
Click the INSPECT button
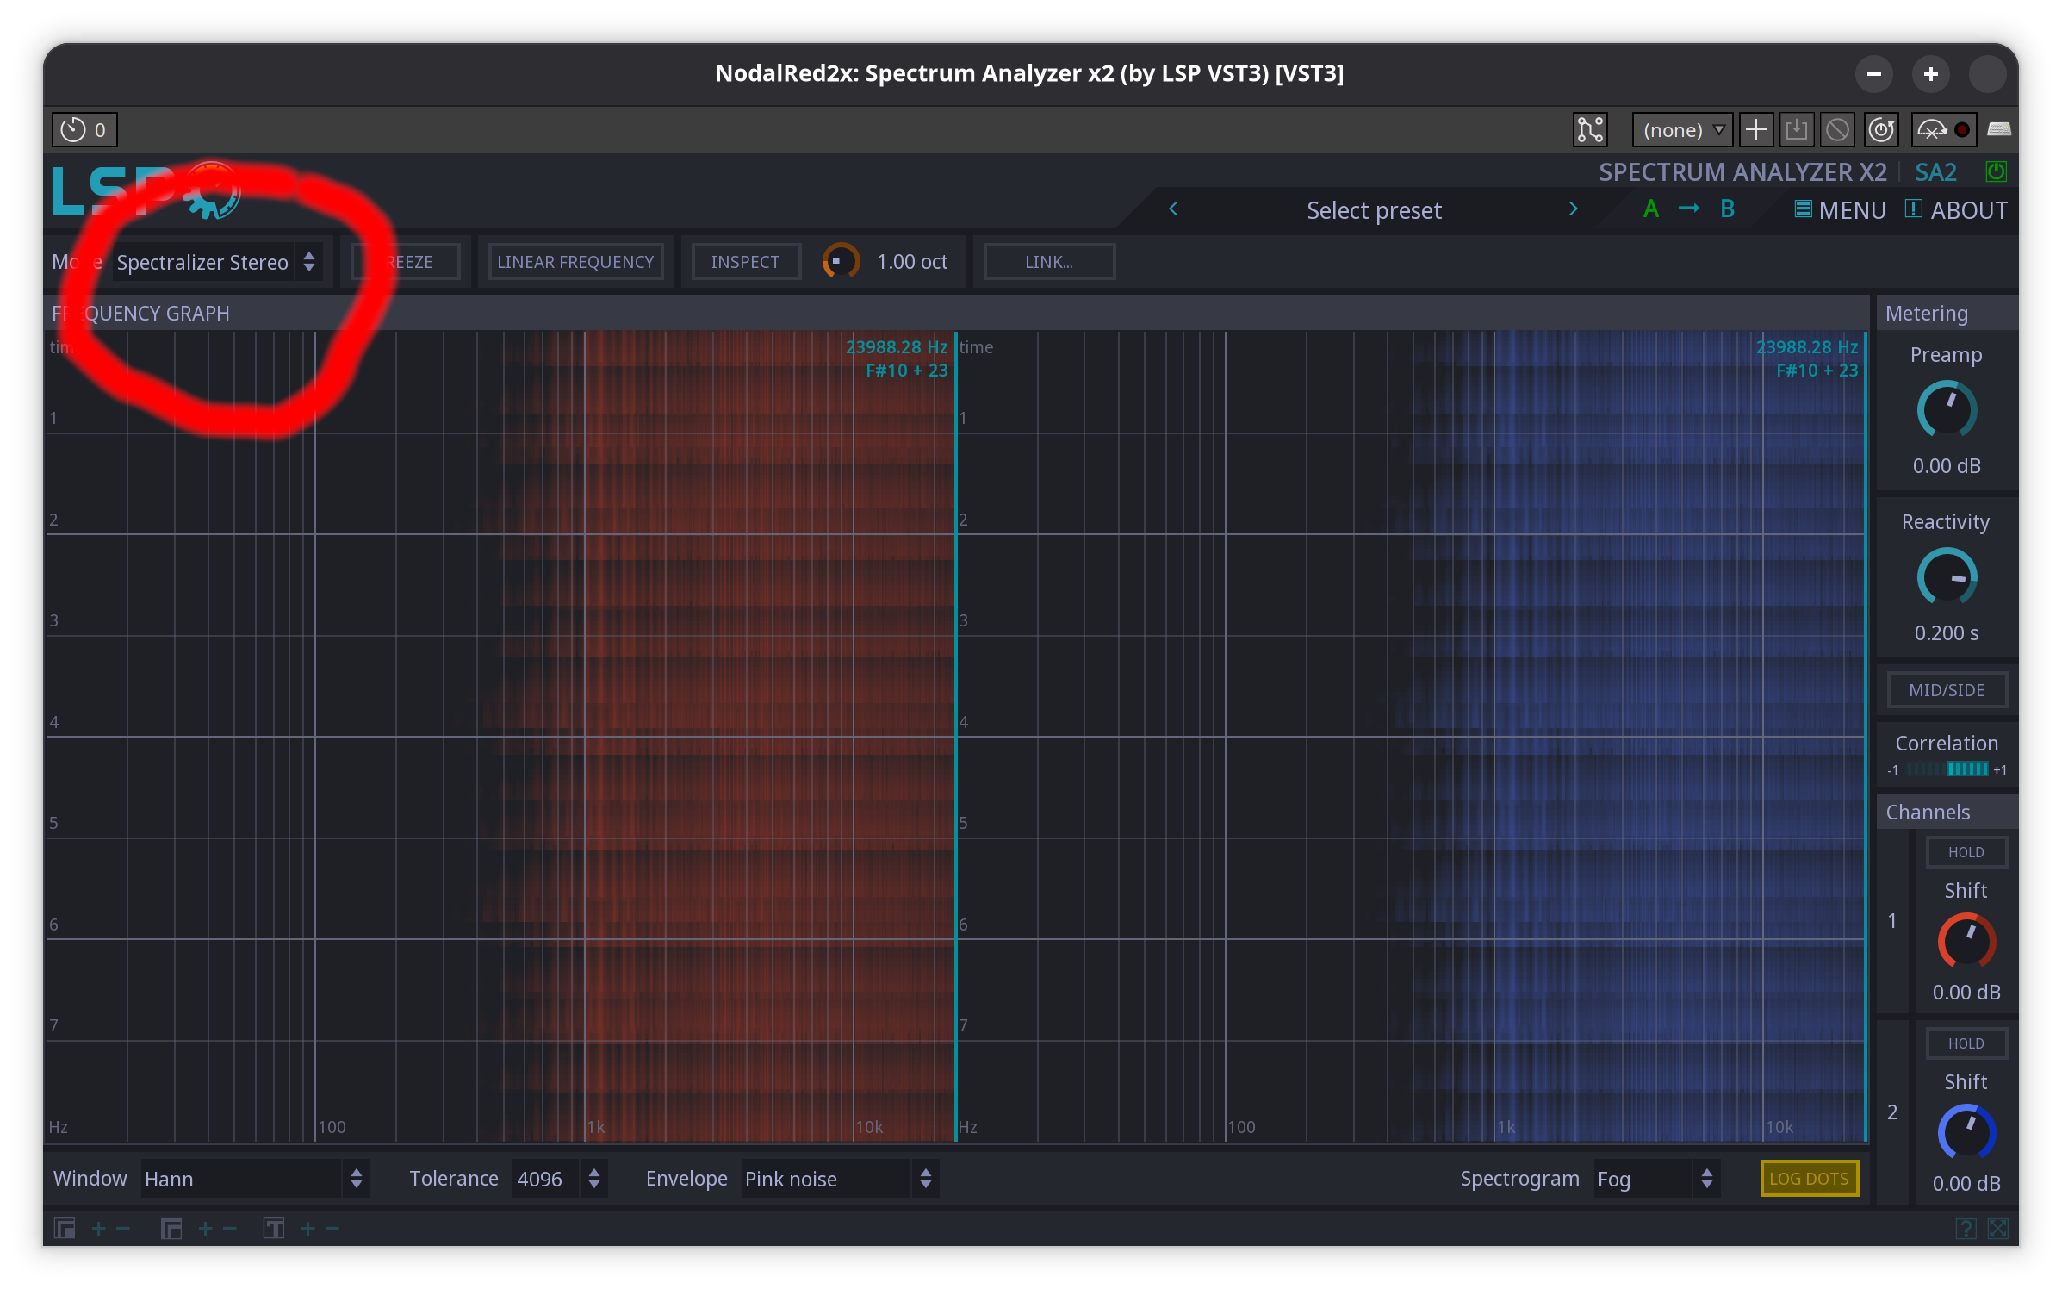click(x=745, y=262)
